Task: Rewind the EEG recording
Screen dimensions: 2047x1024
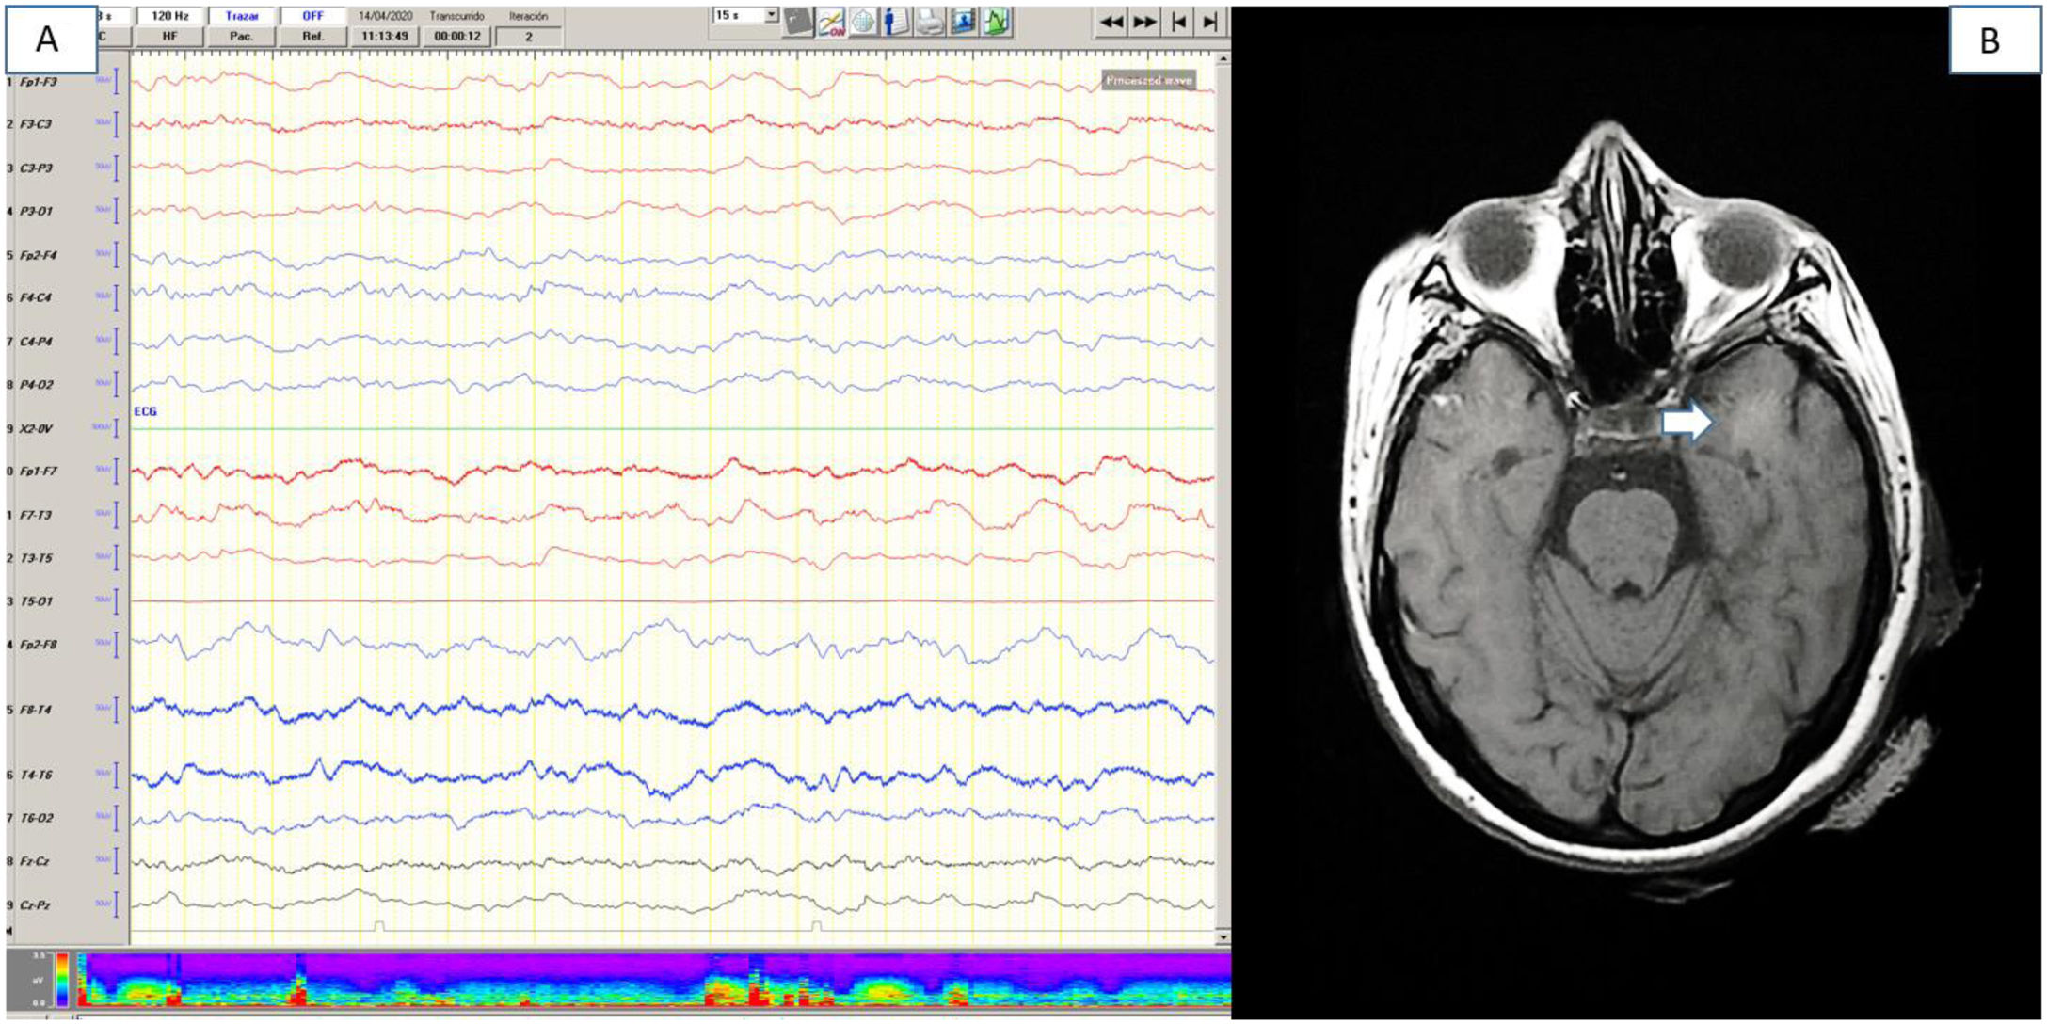Action: [x=1111, y=22]
